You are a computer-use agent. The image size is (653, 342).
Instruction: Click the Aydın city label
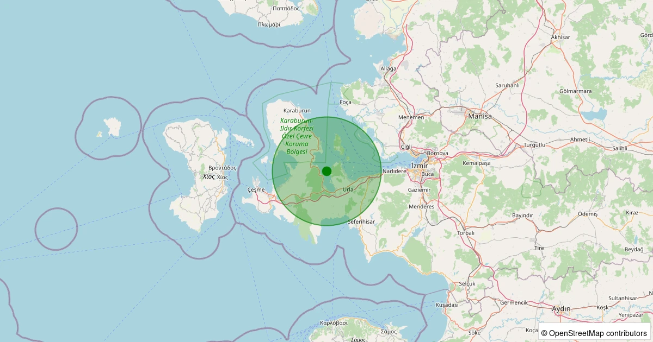pyautogui.click(x=561, y=309)
